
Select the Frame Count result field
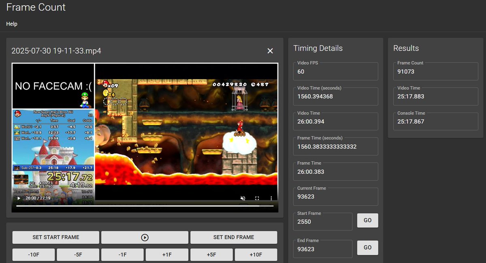(435, 72)
